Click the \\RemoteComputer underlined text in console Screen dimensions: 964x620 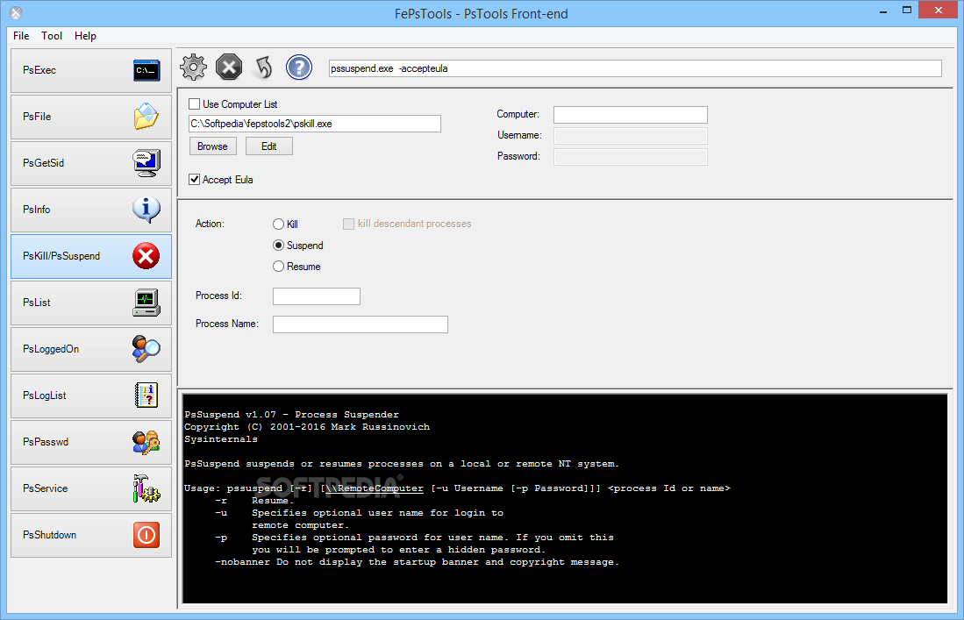tap(374, 488)
